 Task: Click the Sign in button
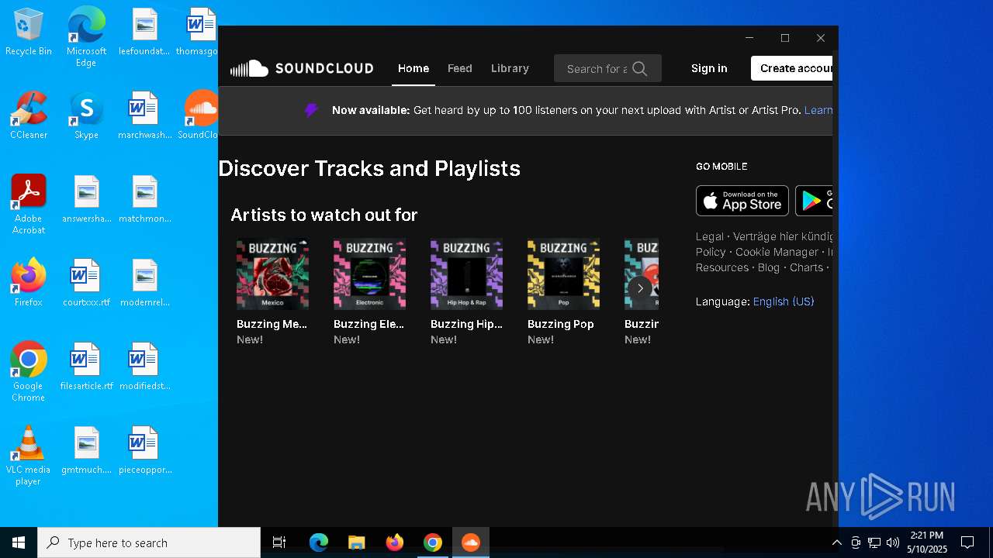[709, 68]
